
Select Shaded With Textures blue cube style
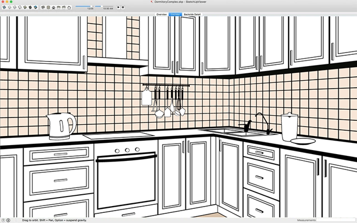point(36,7)
